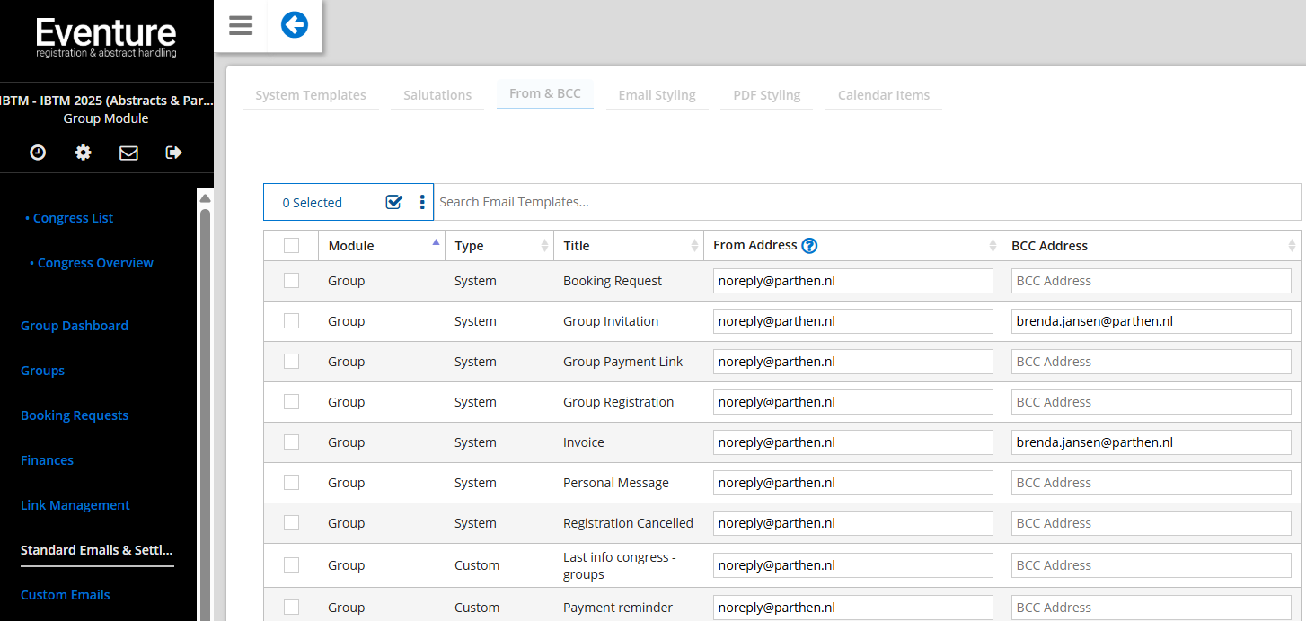1306x621 pixels.
Task: Click the select-all check icon beside 0 Selected
Action: (393, 202)
